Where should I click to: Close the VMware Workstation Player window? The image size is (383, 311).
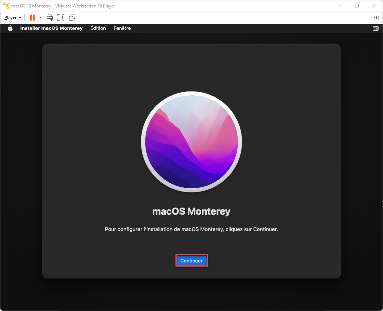point(374,6)
